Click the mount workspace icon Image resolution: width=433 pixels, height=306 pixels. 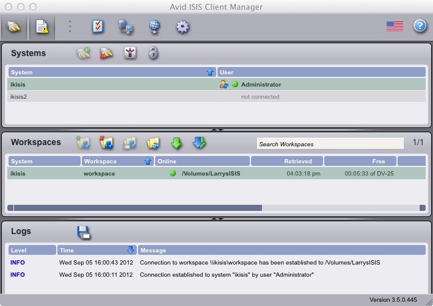coord(83,143)
